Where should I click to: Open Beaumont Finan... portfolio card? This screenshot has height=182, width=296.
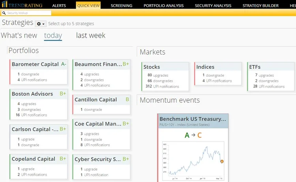coord(101,75)
